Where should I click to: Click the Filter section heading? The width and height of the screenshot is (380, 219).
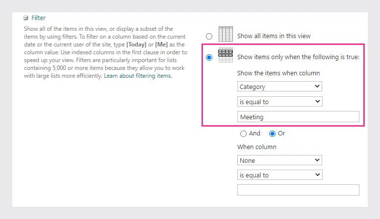(x=38, y=18)
